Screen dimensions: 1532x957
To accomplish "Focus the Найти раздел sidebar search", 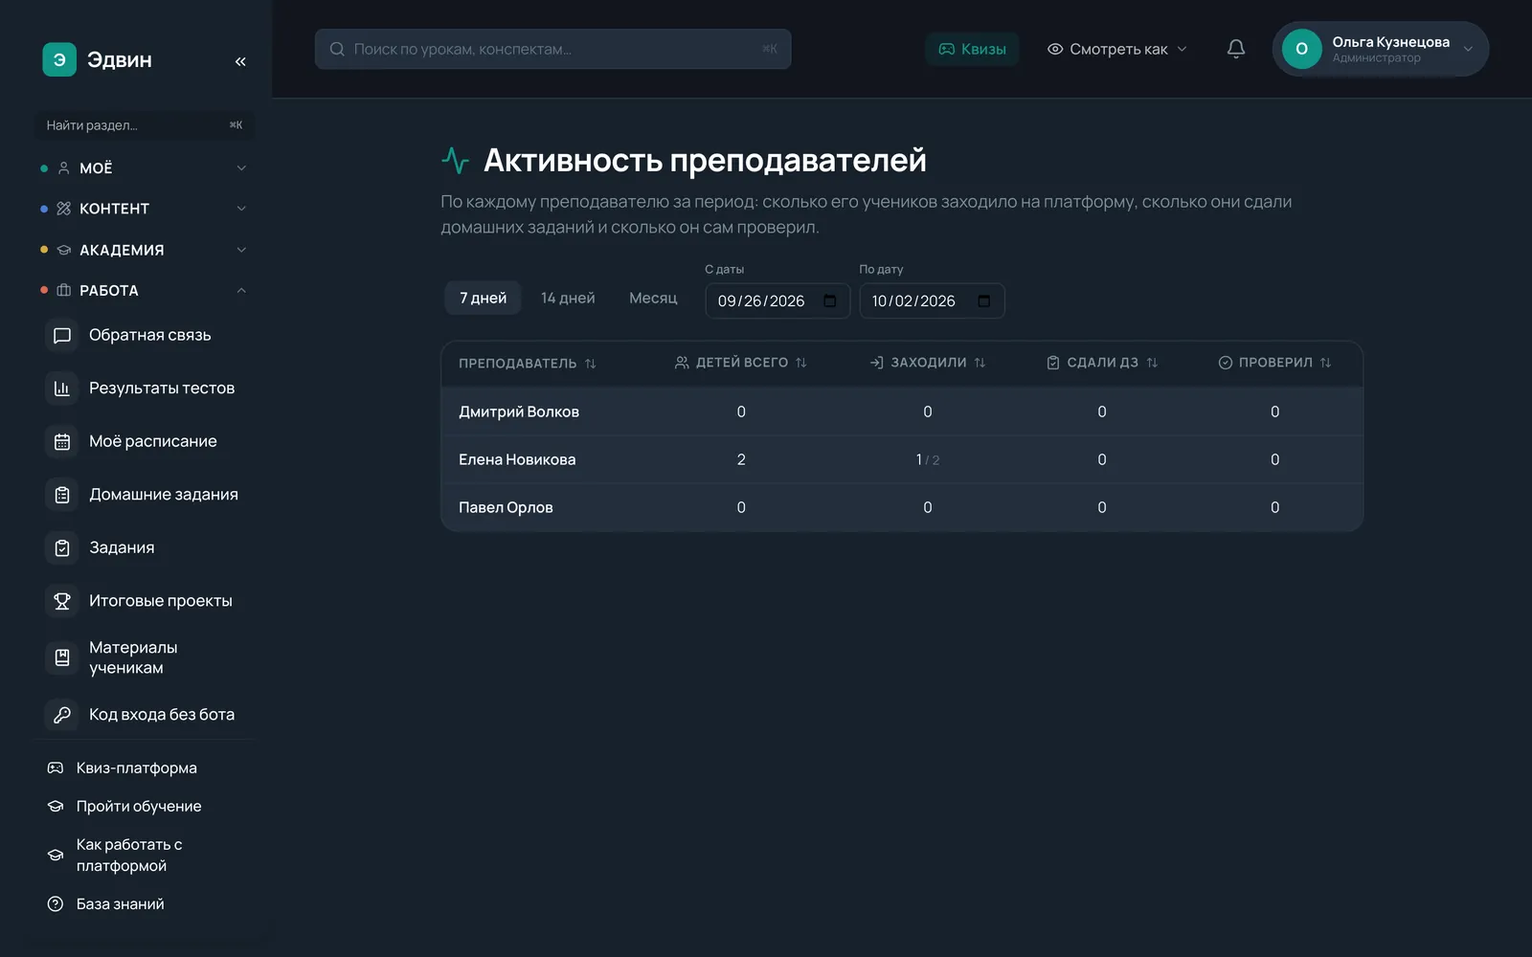I will [145, 125].
